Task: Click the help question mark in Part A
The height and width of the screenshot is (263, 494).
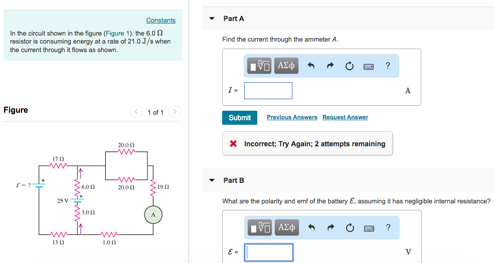Action: coord(388,66)
